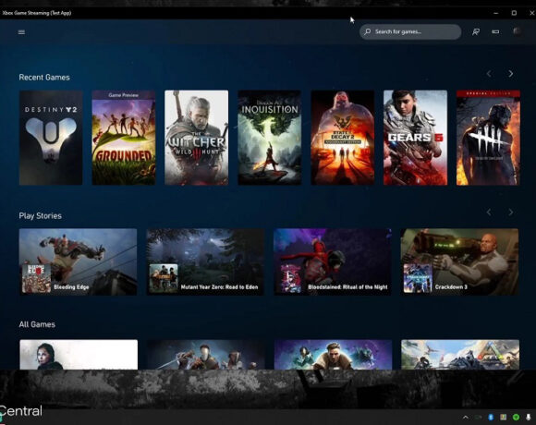Click the console streaming icon

495,31
